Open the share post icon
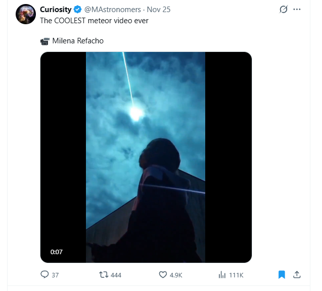The width and height of the screenshot is (322, 291). tap(297, 275)
